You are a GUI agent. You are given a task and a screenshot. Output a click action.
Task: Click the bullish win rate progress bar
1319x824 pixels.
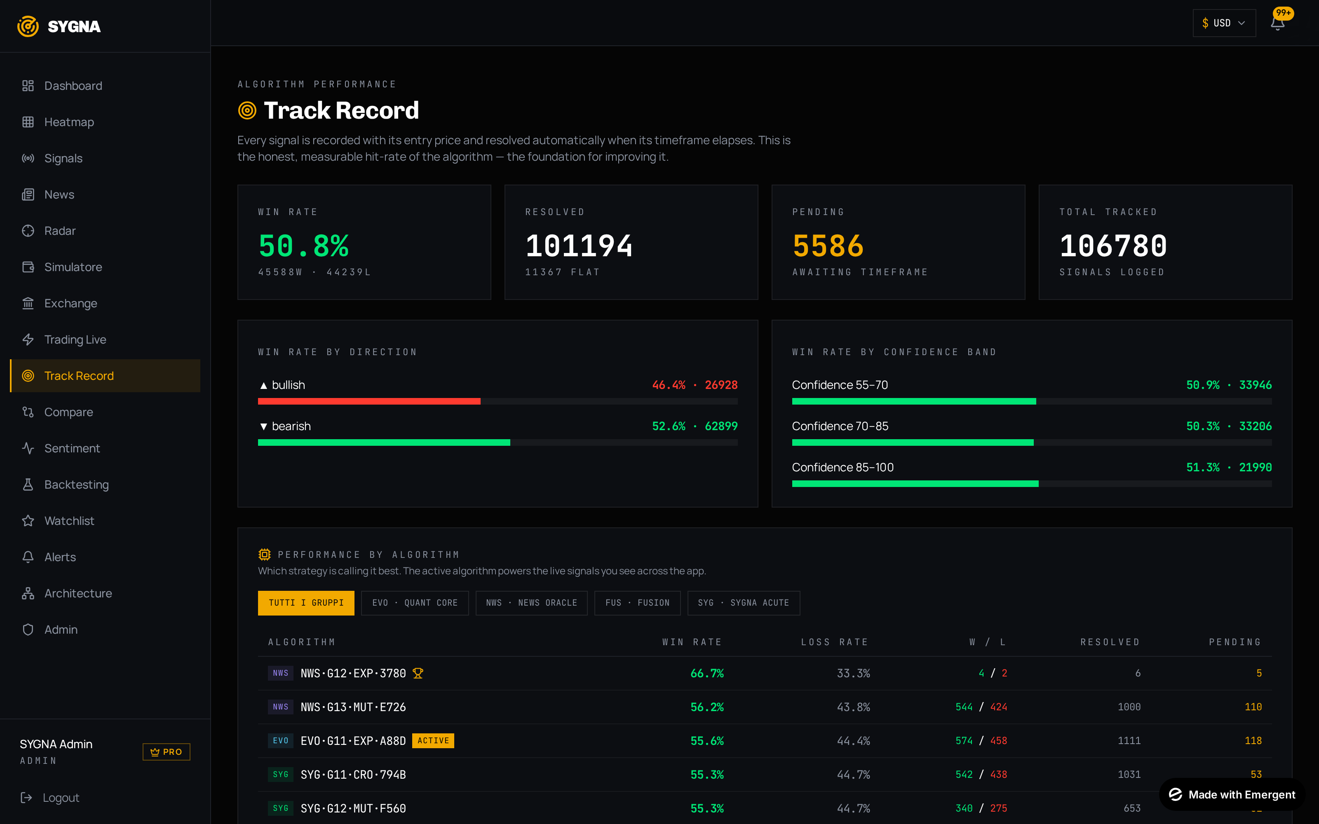(x=498, y=402)
